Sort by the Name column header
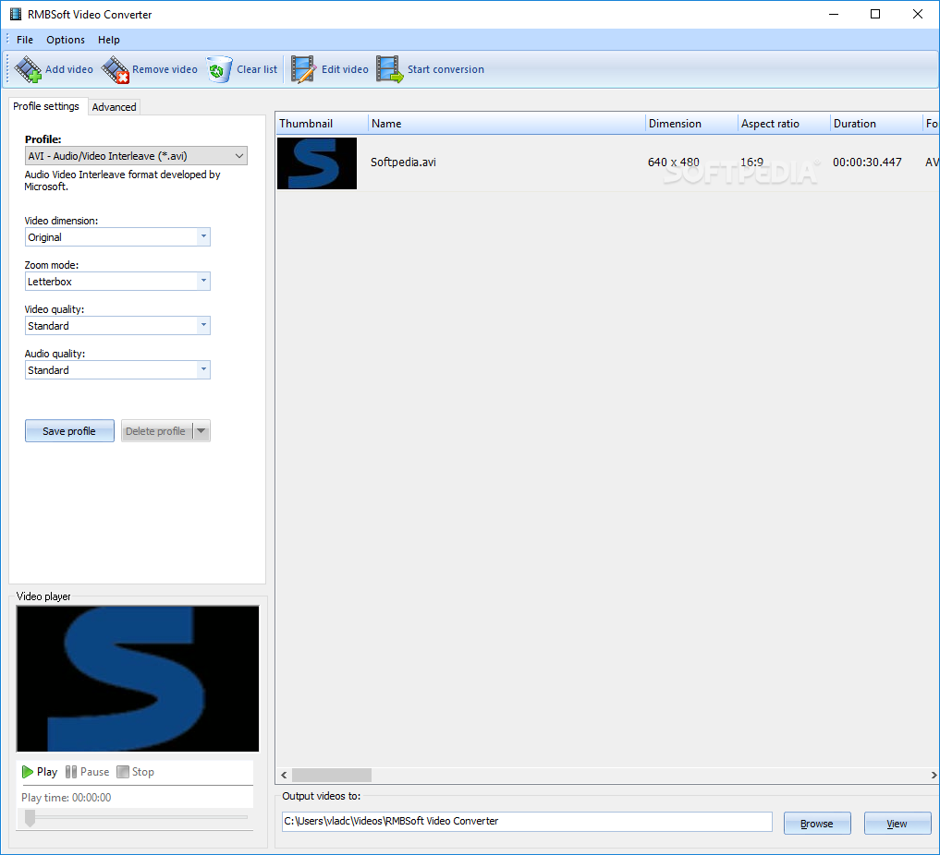Image resolution: width=940 pixels, height=855 pixels. (x=507, y=124)
